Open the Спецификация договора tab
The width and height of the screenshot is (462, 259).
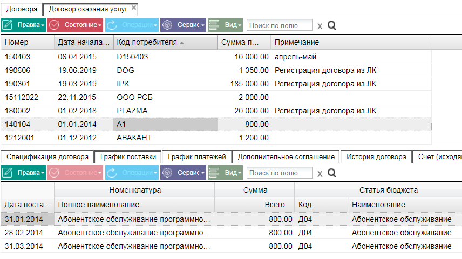coord(47,157)
